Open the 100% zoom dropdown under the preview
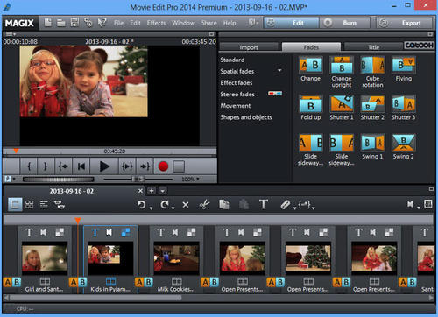438x317 pixels. (x=190, y=179)
